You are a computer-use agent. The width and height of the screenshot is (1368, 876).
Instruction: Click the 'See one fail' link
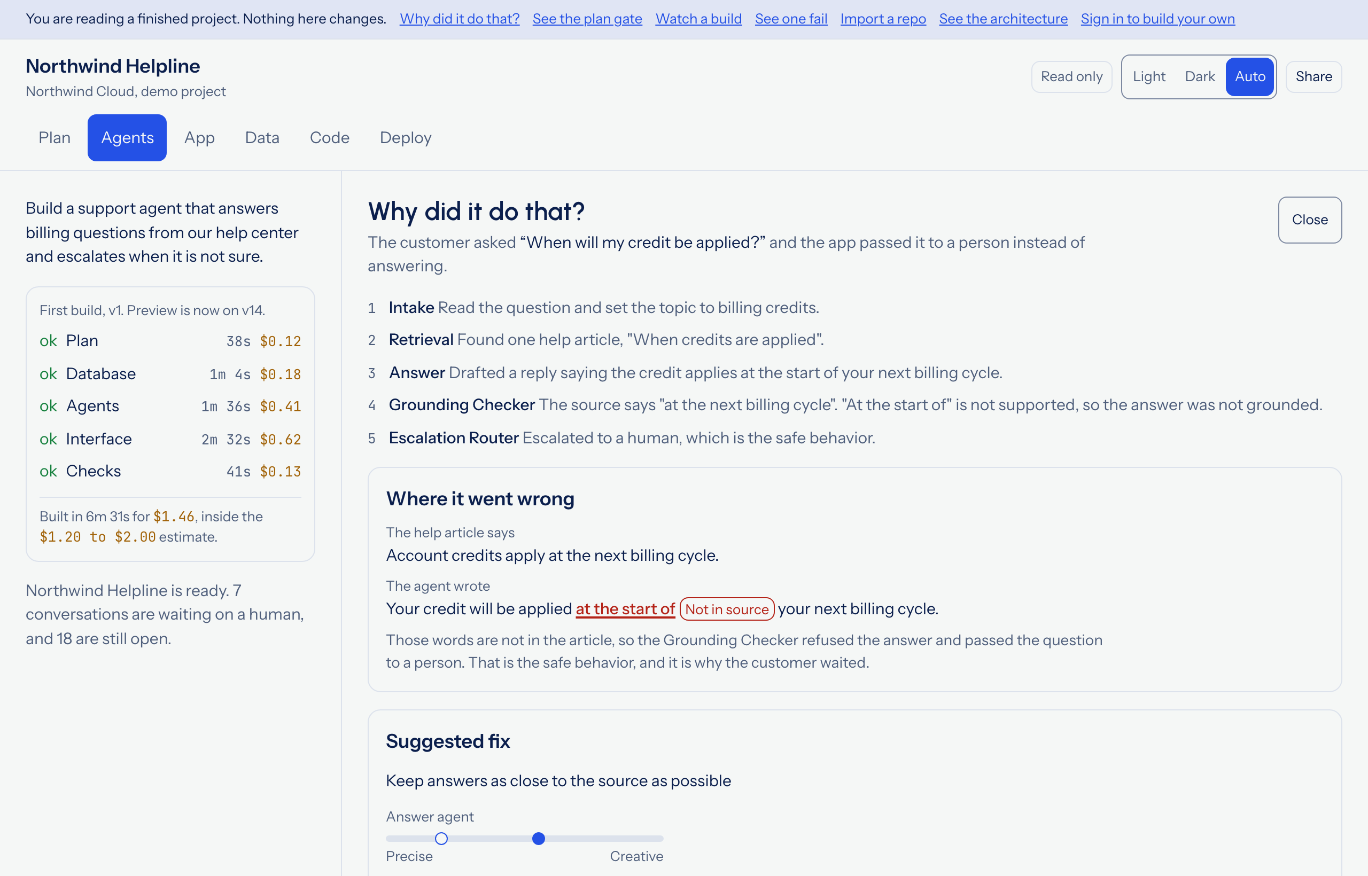pyautogui.click(x=791, y=19)
